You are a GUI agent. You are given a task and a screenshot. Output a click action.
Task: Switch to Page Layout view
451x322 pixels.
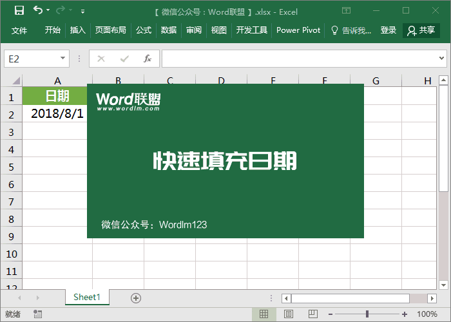287,314
